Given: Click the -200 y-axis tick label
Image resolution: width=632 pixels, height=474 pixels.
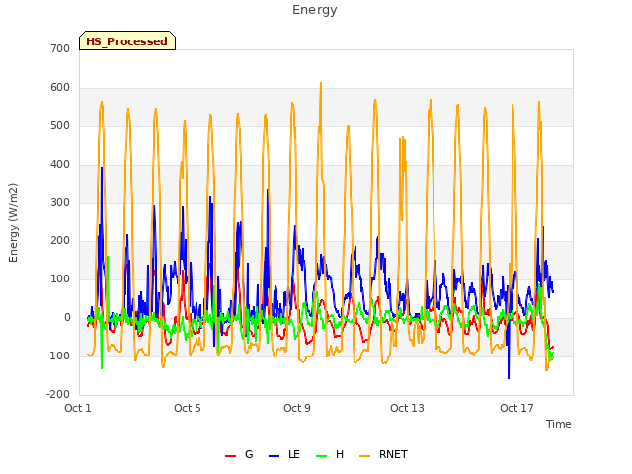Looking at the screenshot, I should (58, 395).
